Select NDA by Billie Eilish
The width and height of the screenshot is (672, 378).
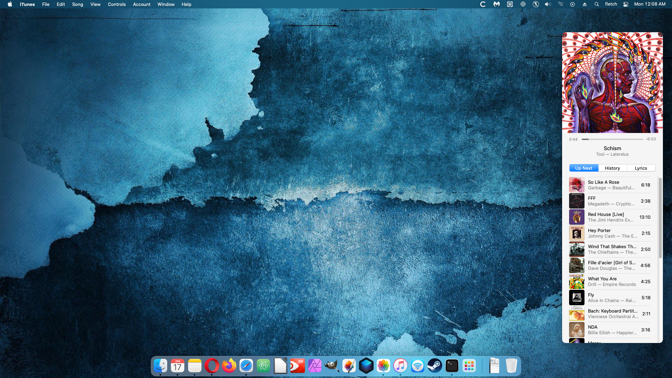click(x=610, y=330)
